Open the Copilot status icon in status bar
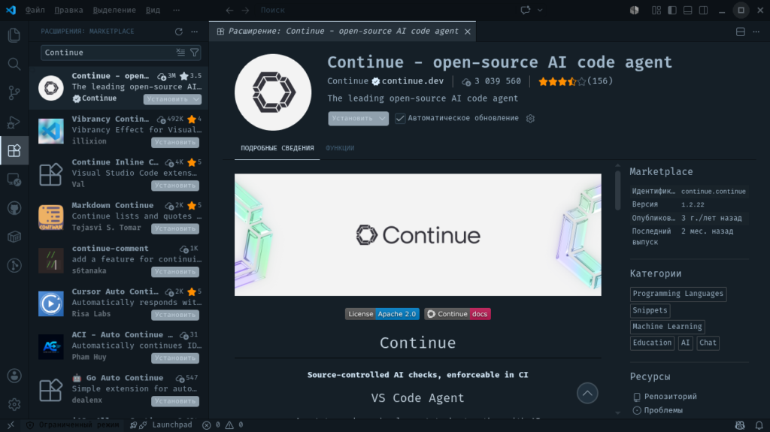This screenshot has width=770, height=432. click(740, 424)
